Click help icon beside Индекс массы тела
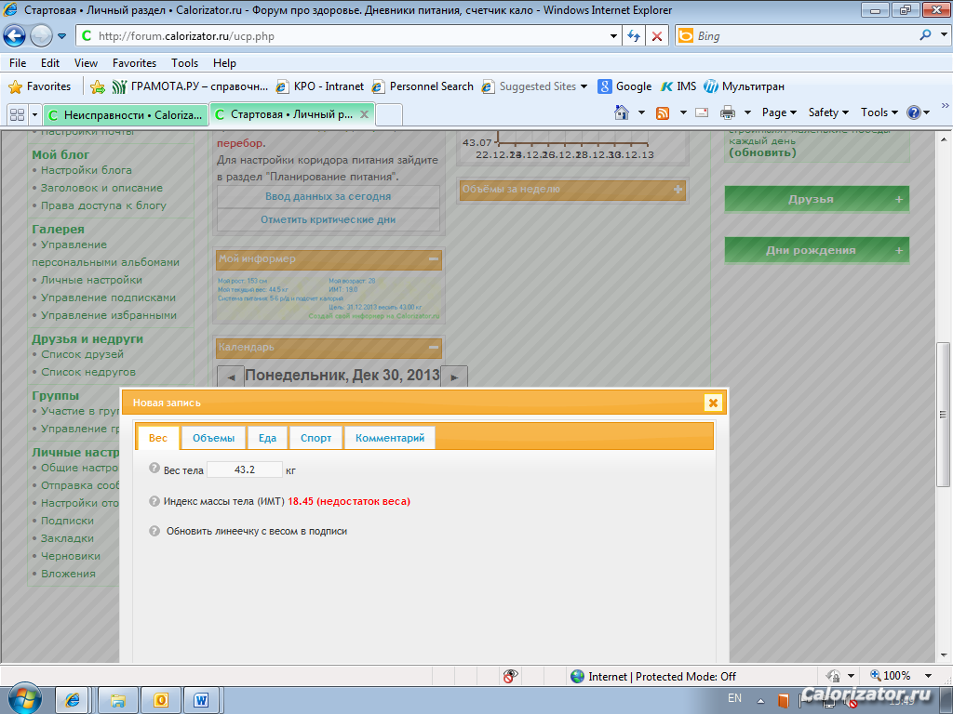The height and width of the screenshot is (714, 953). 154,501
